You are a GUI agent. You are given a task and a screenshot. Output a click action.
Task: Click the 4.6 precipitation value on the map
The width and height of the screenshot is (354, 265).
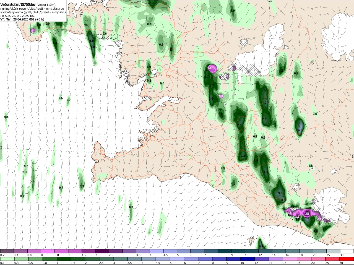[300, 130]
